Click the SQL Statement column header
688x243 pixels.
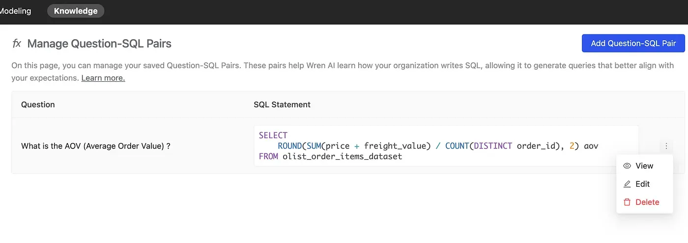point(282,104)
